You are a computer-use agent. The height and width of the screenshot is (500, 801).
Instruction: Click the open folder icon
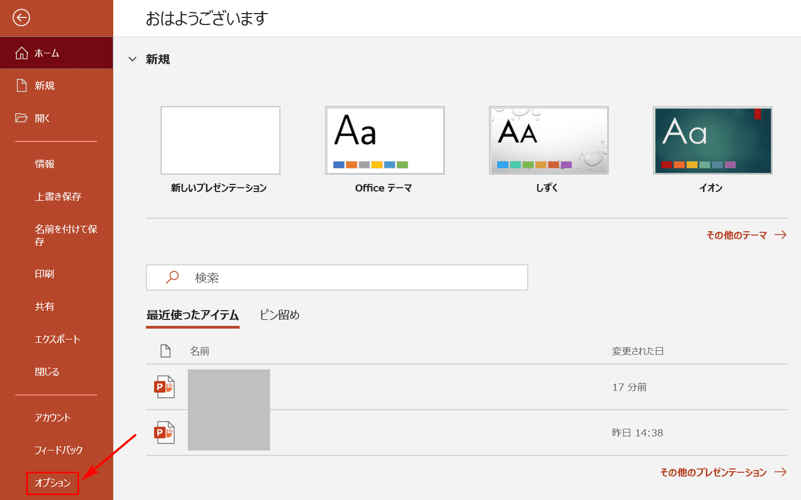22,118
